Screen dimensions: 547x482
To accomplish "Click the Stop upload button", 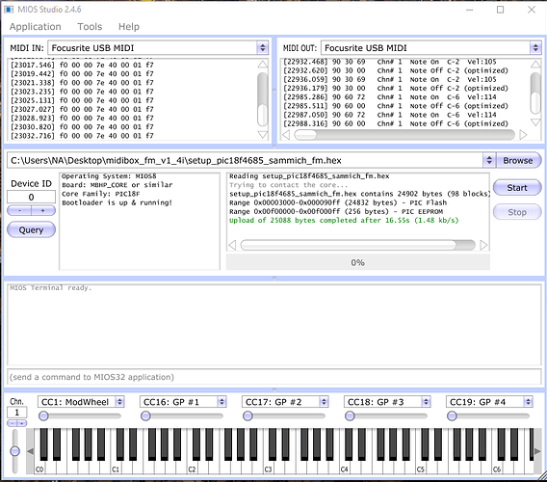I will coord(517,212).
